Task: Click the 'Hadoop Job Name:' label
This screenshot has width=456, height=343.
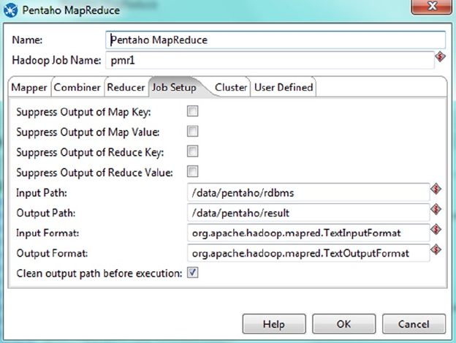Action: click(x=56, y=60)
